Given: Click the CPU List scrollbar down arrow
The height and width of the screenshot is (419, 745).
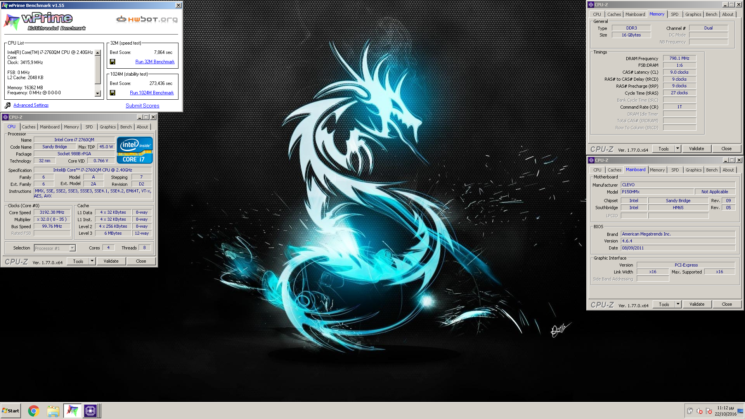Looking at the screenshot, I should pyautogui.click(x=98, y=93).
